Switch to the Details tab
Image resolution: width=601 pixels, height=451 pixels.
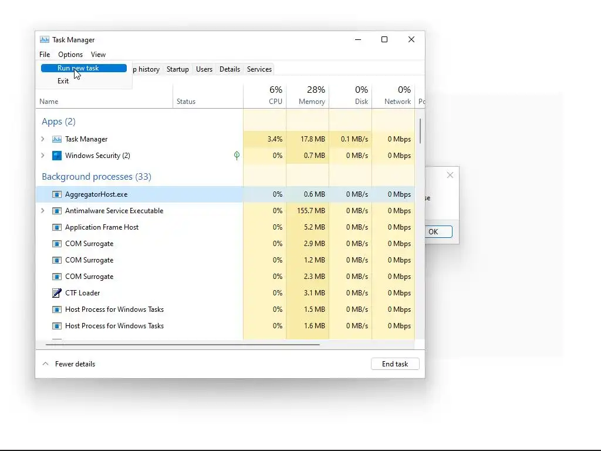coord(229,69)
